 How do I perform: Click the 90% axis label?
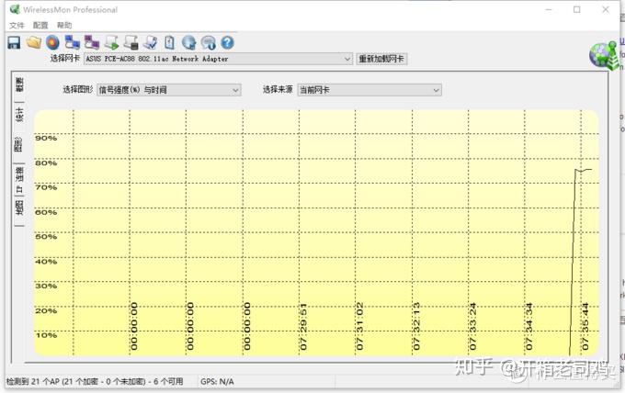click(x=46, y=138)
